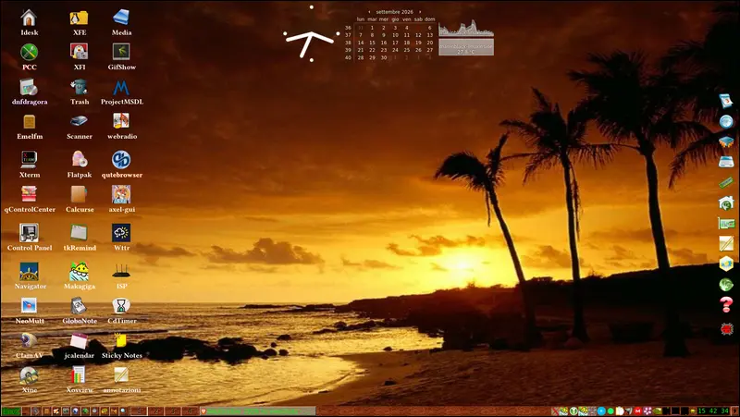This screenshot has height=417, width=740.
Task: Open the Trash desktop icon
Action: (x=79, y=87)
